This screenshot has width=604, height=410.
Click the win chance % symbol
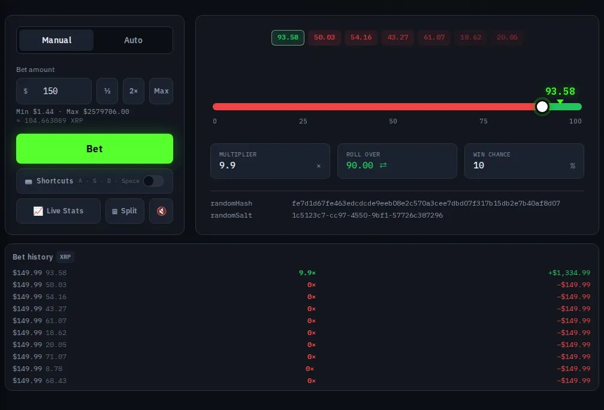click(572, 165)
